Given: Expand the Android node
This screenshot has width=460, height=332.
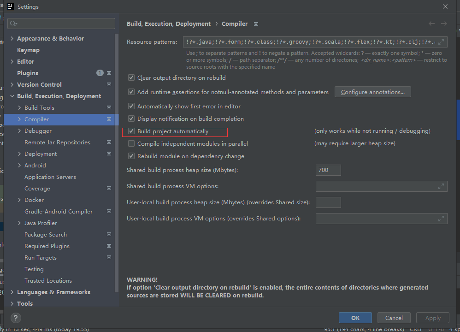Looking at the screenshot, I should click(19, 165).
